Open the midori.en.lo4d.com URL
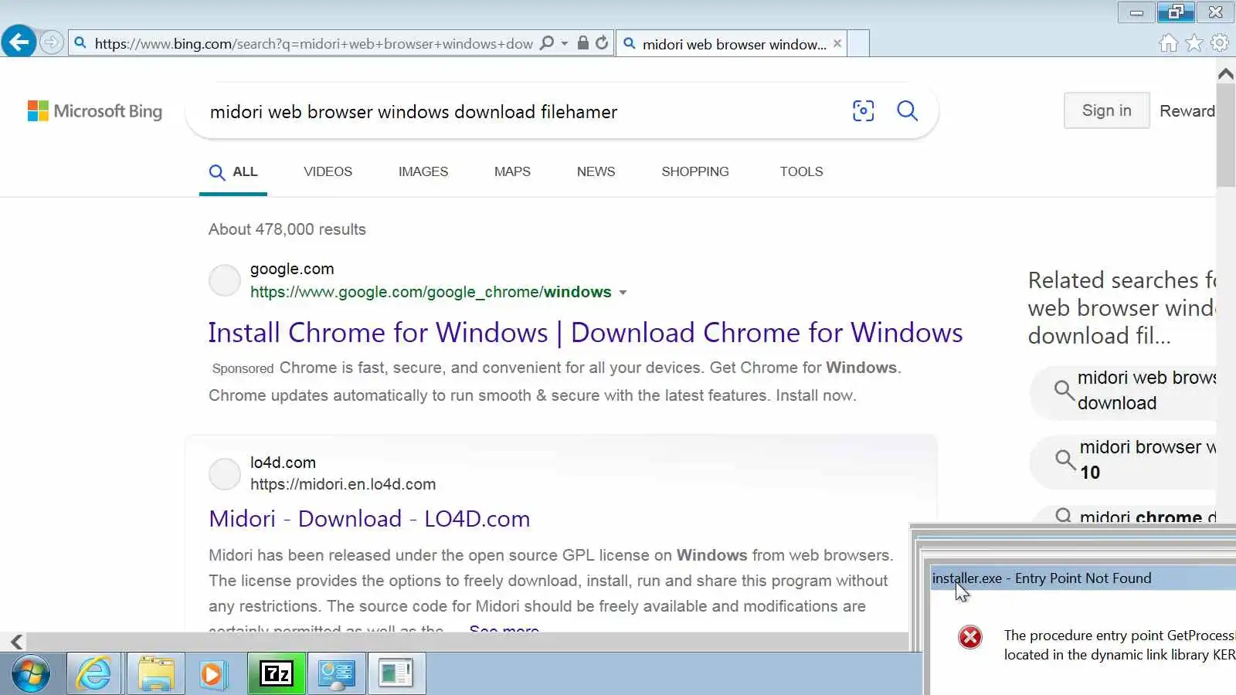1236x695 pixels. 343,484
